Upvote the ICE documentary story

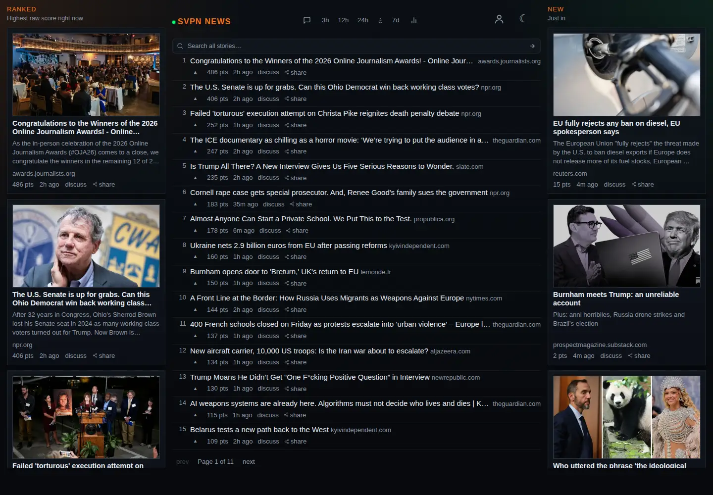pyautogui.click(x=196, y=151)
